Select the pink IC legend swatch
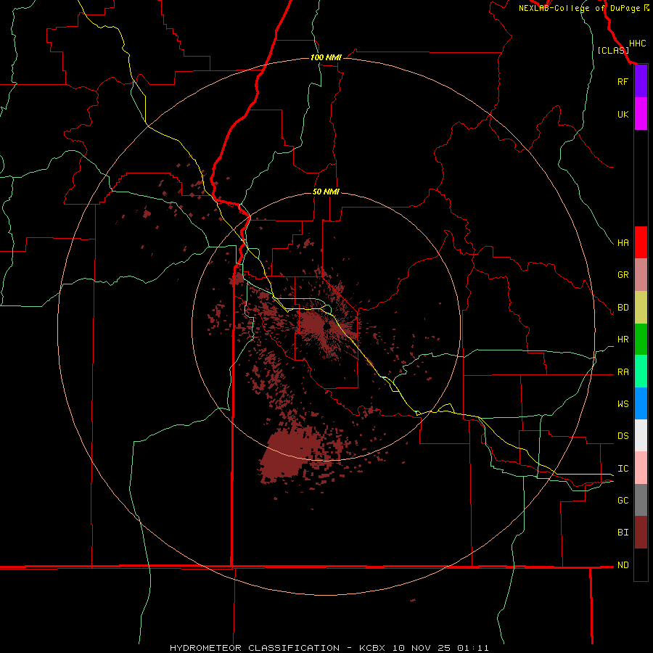This screenshot has height=653, width=653. click(x=641, y=468)
